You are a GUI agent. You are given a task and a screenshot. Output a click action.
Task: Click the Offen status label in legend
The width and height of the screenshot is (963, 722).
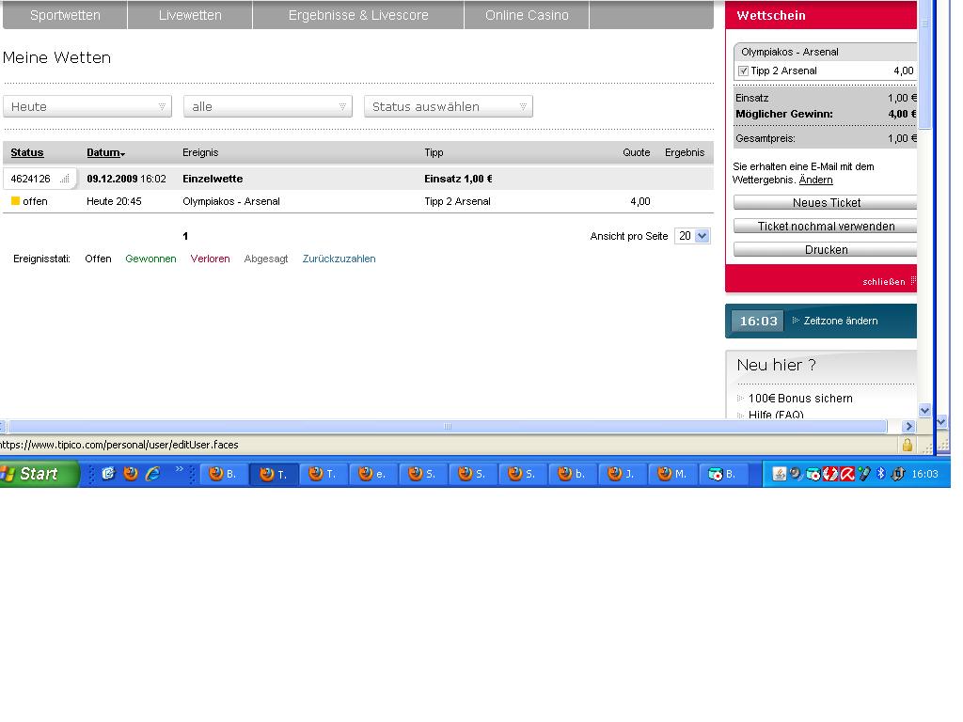click(98, 259)
